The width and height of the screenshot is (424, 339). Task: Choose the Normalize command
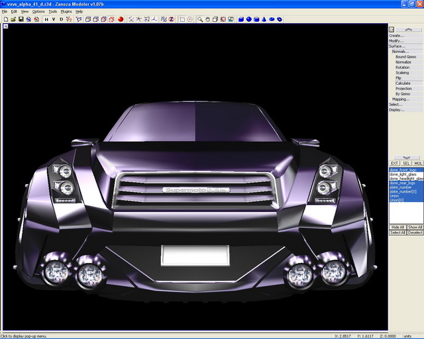tap(409, 62)
